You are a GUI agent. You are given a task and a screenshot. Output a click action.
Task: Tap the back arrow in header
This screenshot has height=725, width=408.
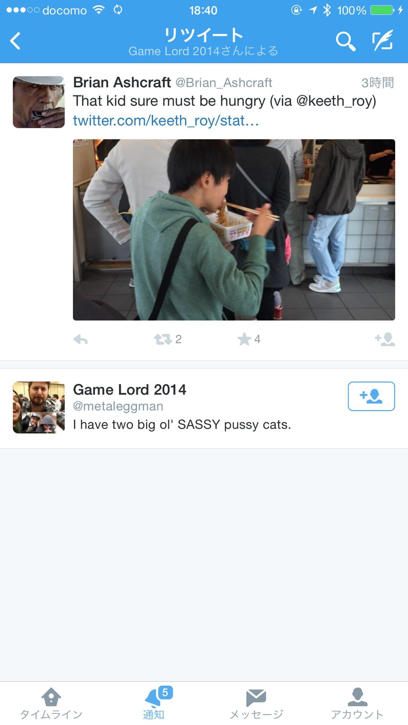coord(15,41)
